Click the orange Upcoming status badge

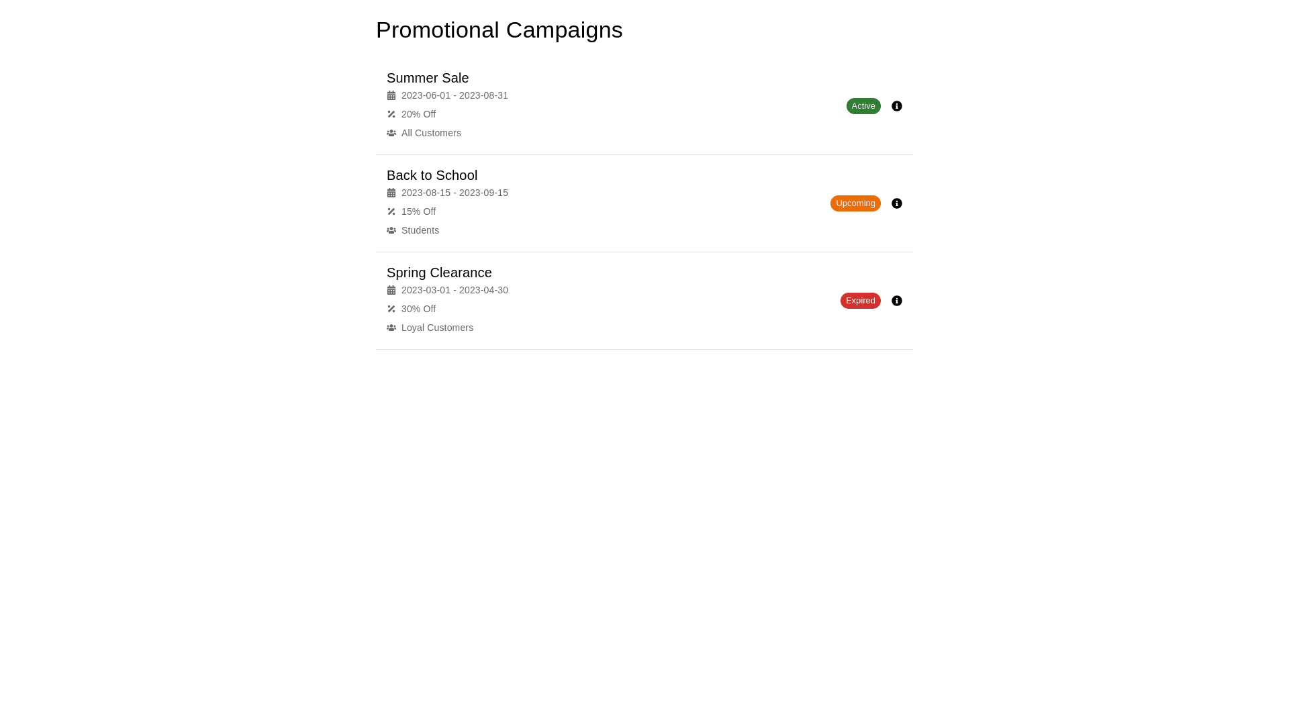click(x=855, y=203)
